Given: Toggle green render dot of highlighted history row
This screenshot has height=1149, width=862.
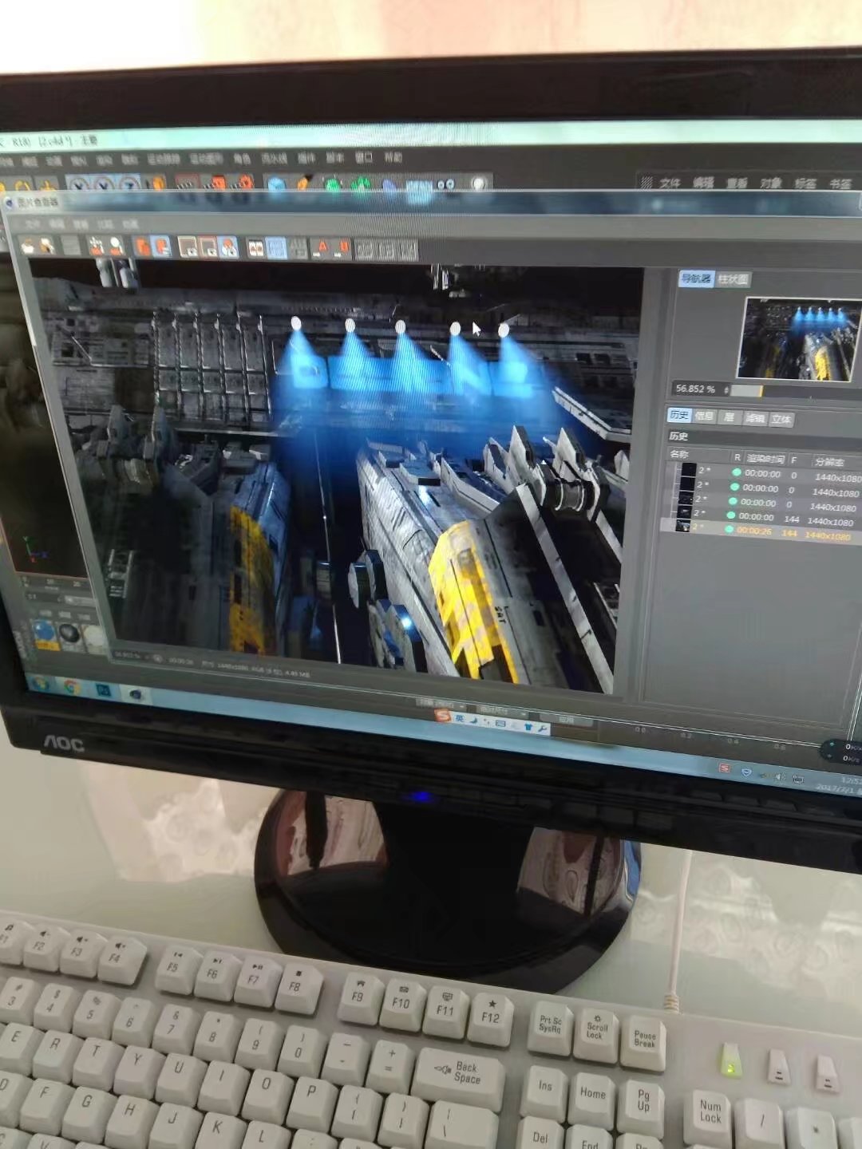Looking at the screenshot, I should click(x=729, y=530).
